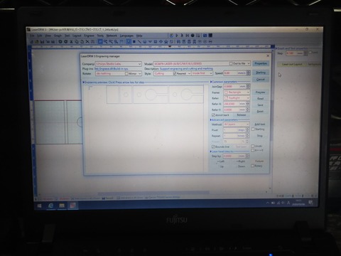Open the Network menu

pyautogui.click(x=112, y=36)
